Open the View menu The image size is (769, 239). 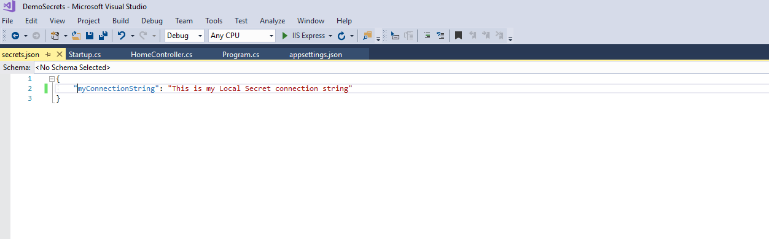[x=57, y=20]
